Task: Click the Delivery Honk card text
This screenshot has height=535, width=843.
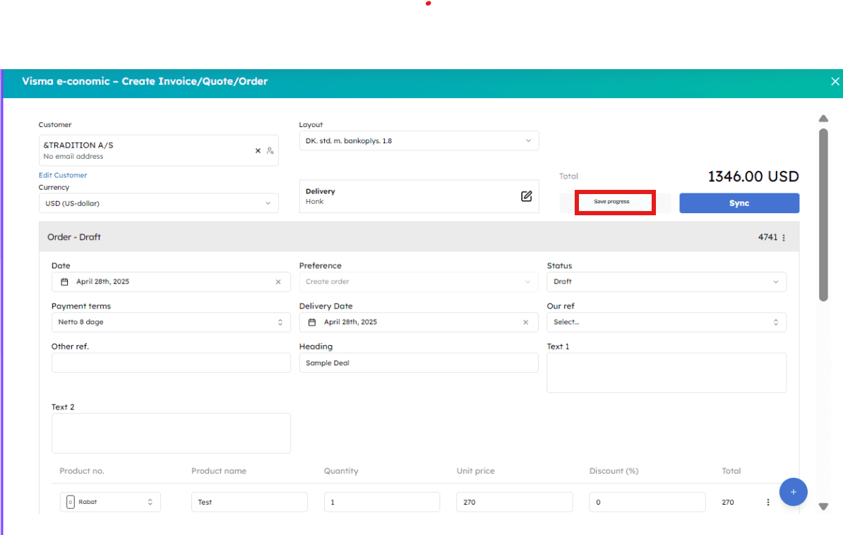Action: point(321,196)
